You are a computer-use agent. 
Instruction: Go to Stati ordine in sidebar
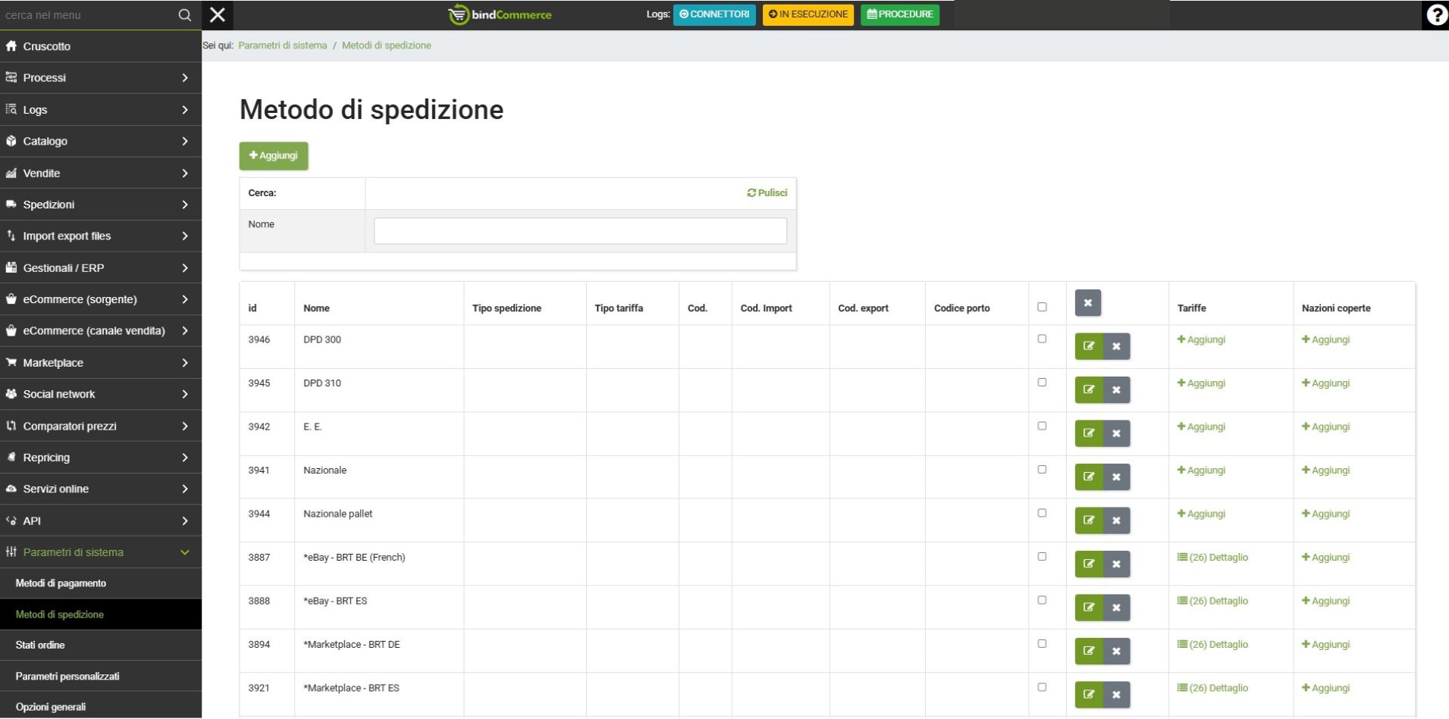tap(40, 645)
